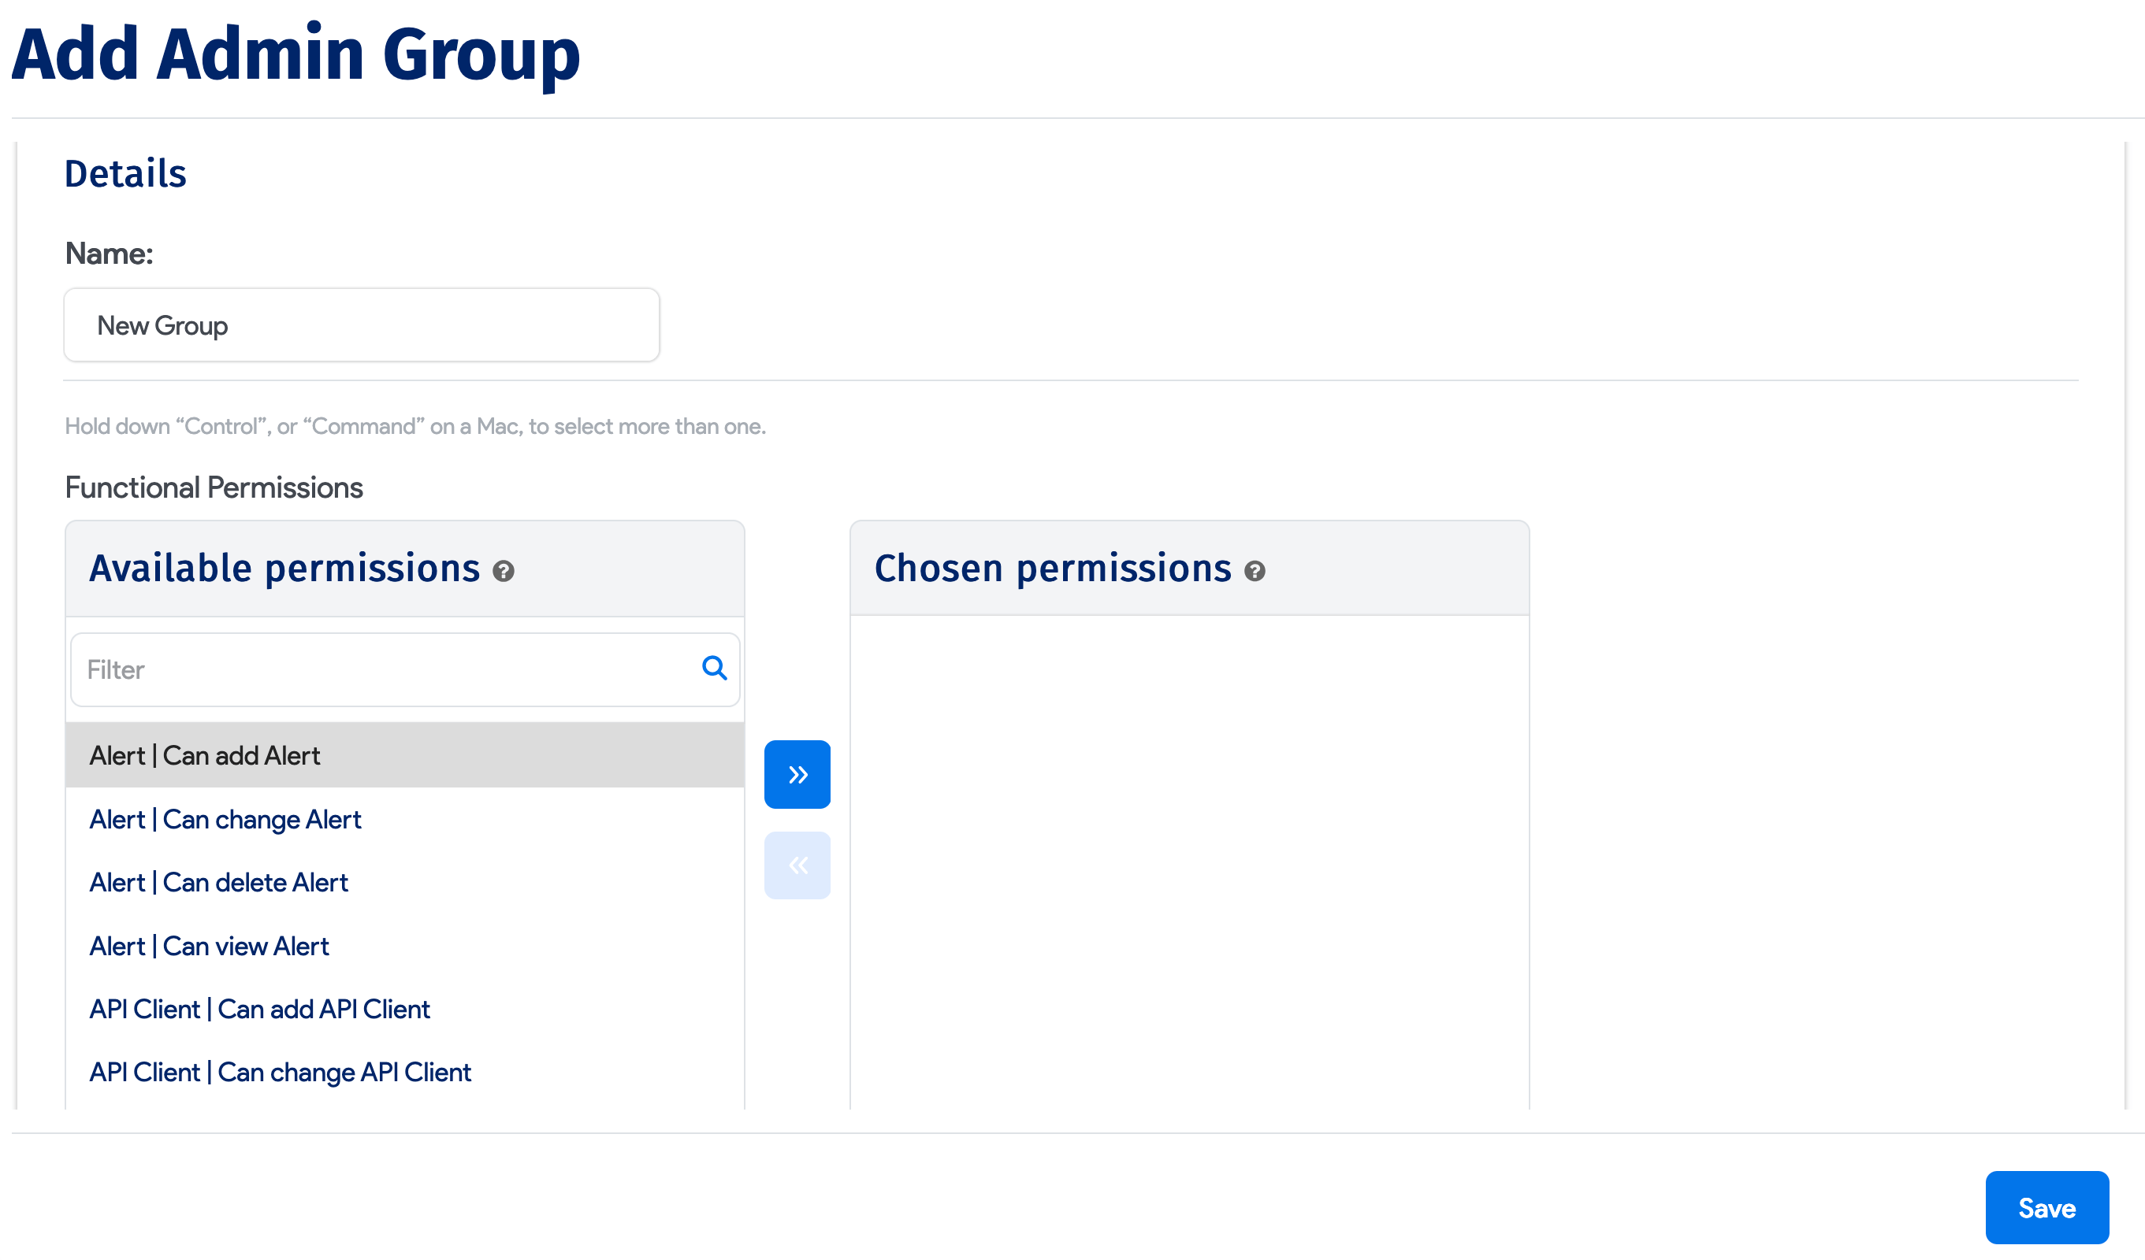The height and width of the screenshot is (1260, 2145).
Task: Click inside the Name field showing New Group
Action: pyautogui.click(x=361, y=324)
